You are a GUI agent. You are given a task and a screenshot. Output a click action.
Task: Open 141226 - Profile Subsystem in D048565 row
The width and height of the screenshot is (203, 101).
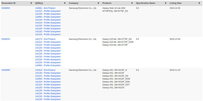click(x=48, y=90)
